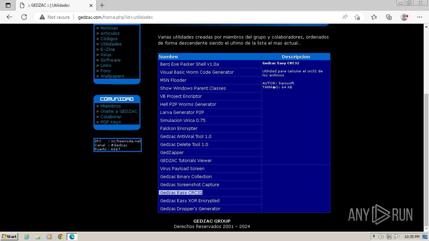Screen dimensions: 429x241
Task: Click the Nombre column header
Action: tap(210, 57)
